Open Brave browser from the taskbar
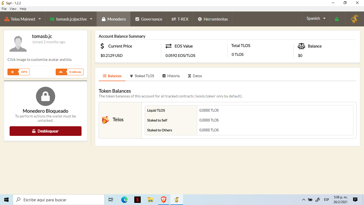364x205 pixels. pos(163,200)
